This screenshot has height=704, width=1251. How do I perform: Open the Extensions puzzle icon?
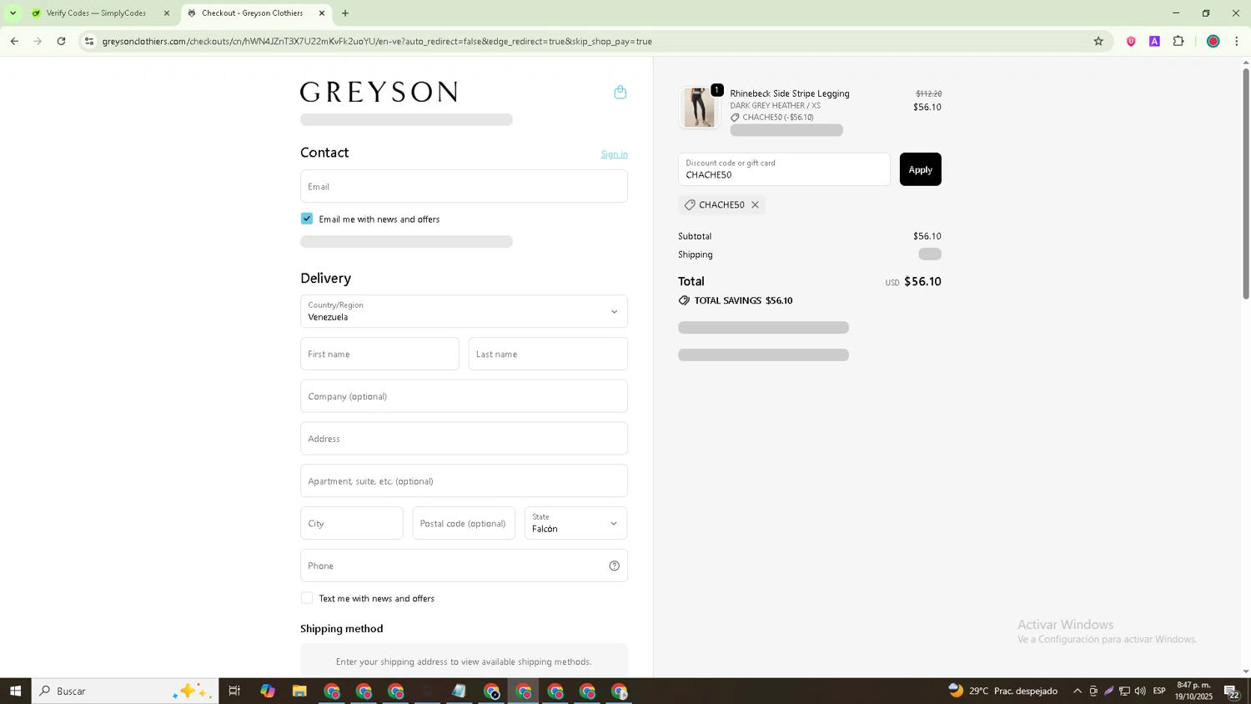click(1178, 41)
